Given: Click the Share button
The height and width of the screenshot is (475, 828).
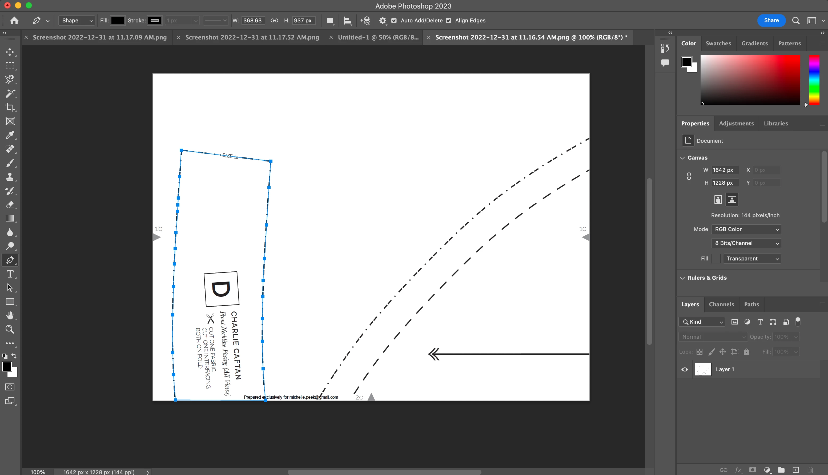Looking at the screenshot, I should [771, 20].
